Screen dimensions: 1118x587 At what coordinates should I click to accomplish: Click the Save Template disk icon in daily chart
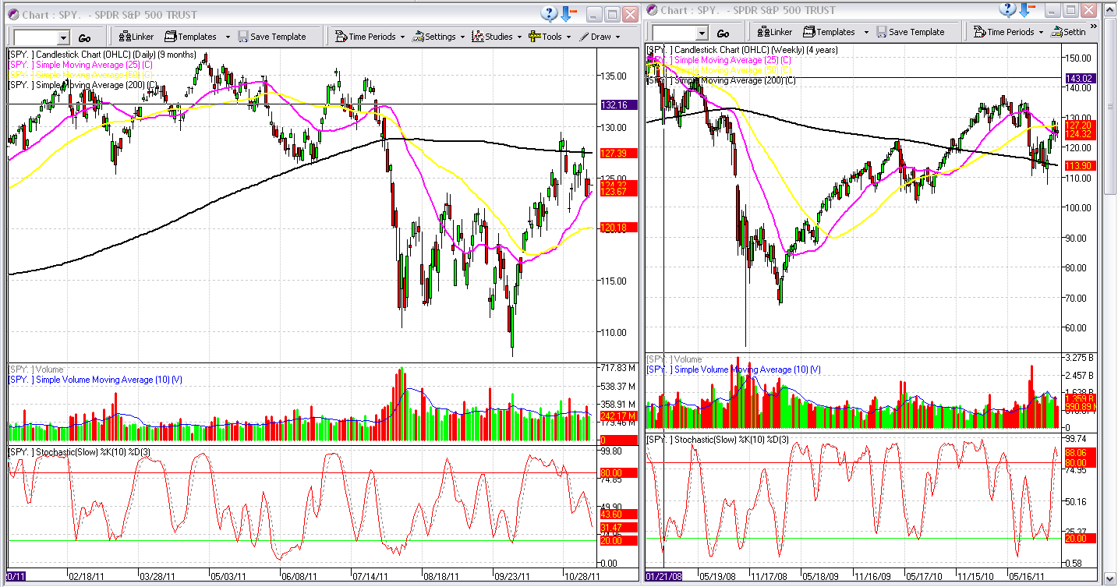coord(242,37)
